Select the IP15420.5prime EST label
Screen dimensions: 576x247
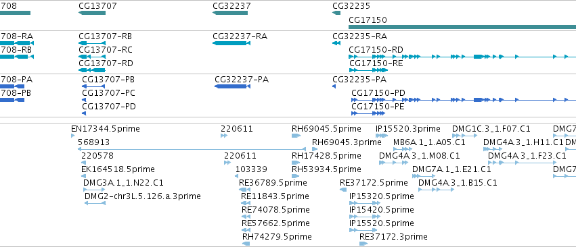[382, 210]
